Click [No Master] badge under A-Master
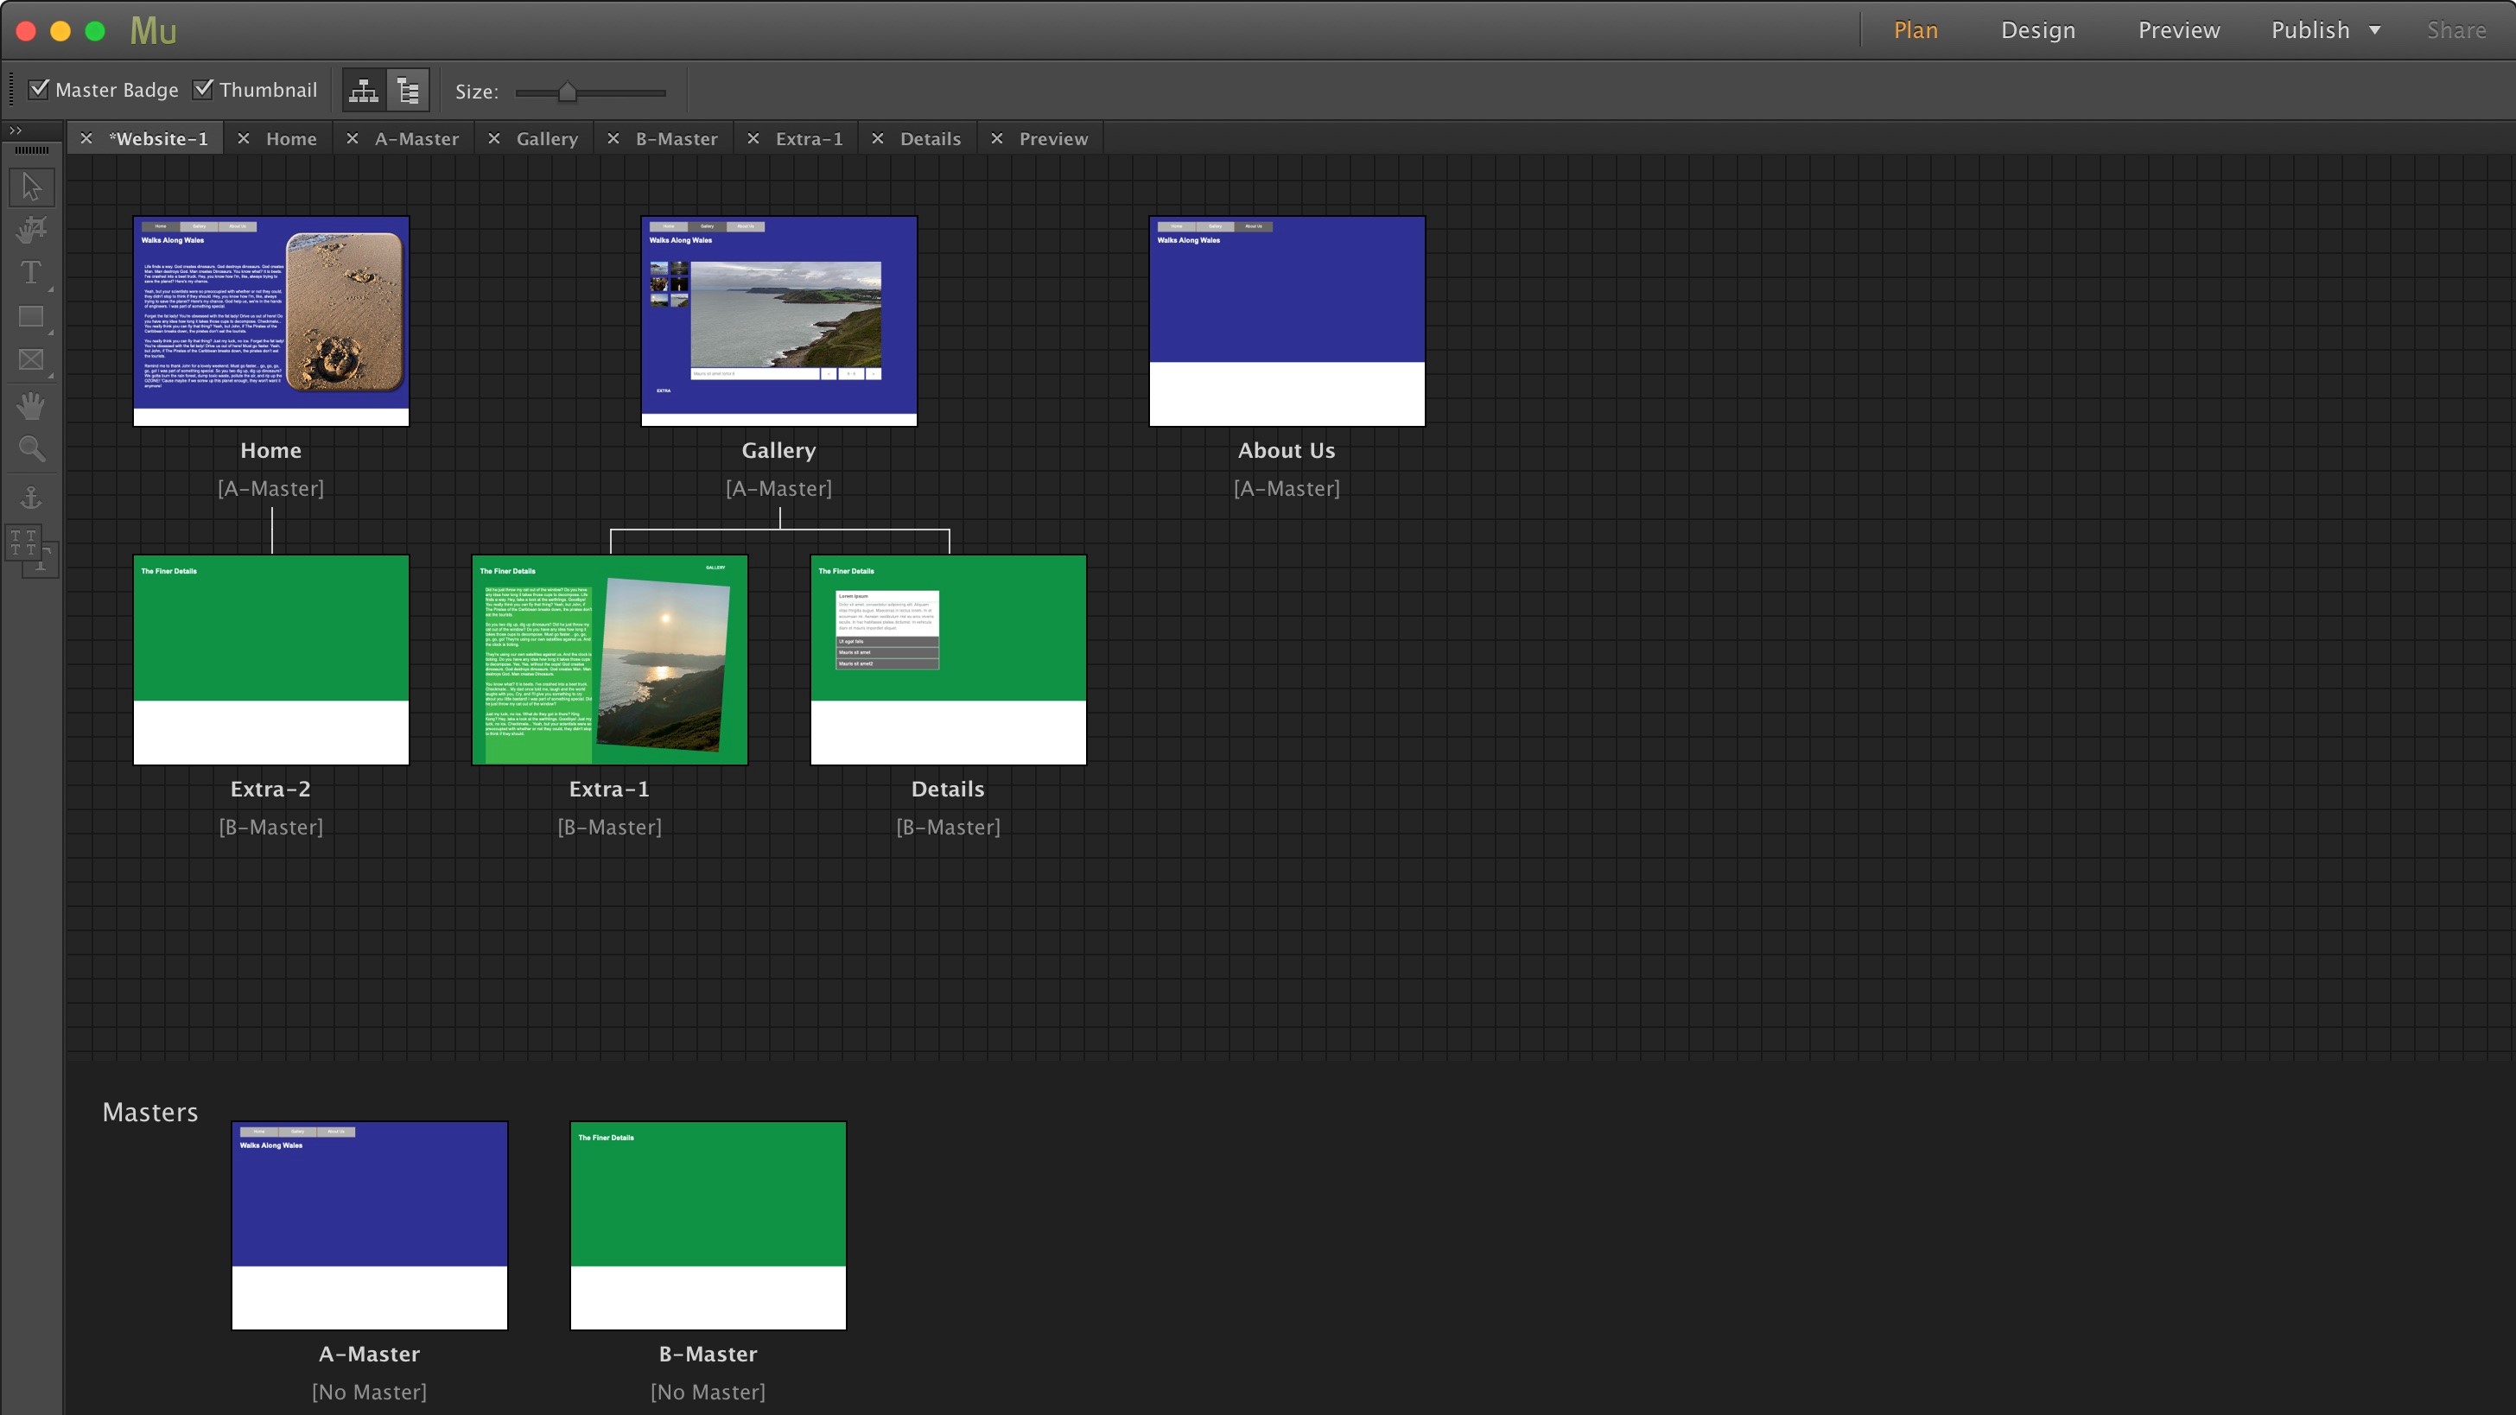Viewport: 2516px width, 1415px height. tap(369, 1393)
